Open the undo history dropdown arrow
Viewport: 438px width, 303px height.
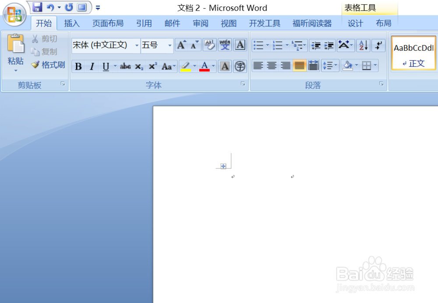[x=59, y=7]
